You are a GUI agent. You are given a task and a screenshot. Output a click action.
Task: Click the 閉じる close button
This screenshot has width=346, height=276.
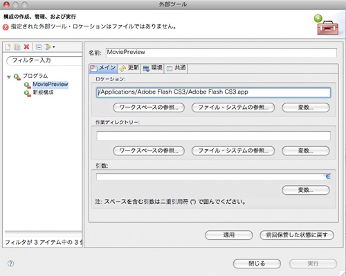tap(257, 264)
